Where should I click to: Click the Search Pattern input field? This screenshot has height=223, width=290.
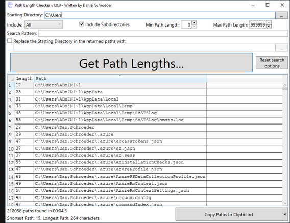pyautogui.click(x=163, y=33)
